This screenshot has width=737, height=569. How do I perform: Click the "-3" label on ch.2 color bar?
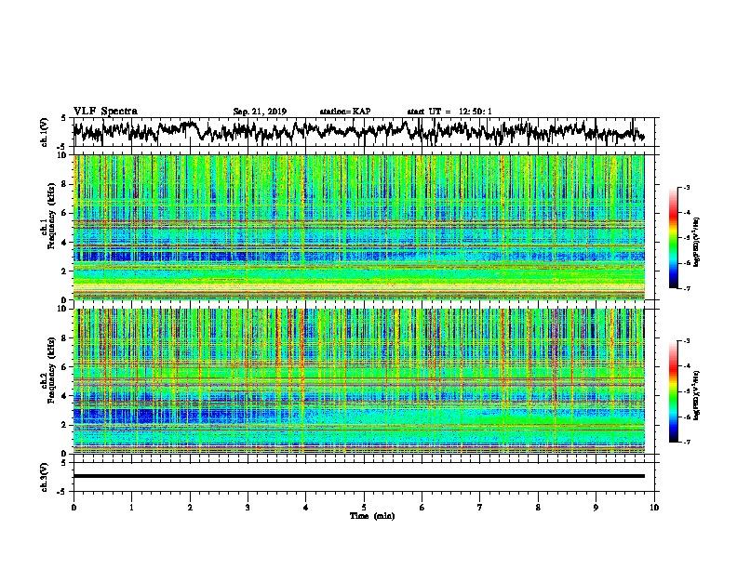(687, 341)
